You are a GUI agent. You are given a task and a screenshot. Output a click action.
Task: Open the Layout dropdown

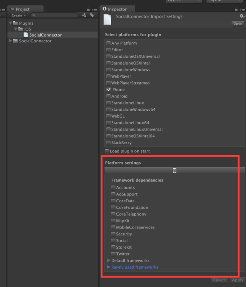point(225,1)
